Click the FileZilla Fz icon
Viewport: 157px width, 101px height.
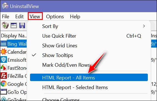(x=4, y=76)
